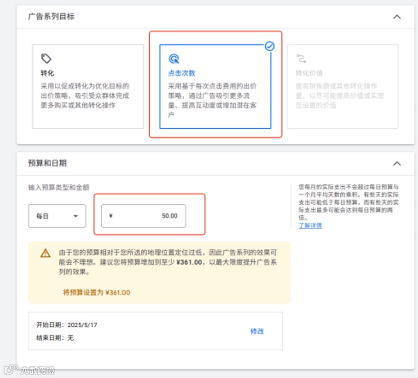Click the cursor click icon above 点击次数

point(174,59)
